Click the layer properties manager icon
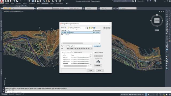The height and width of the screenshot is (96, 171). pyautogui.click(x=2, y=8)
